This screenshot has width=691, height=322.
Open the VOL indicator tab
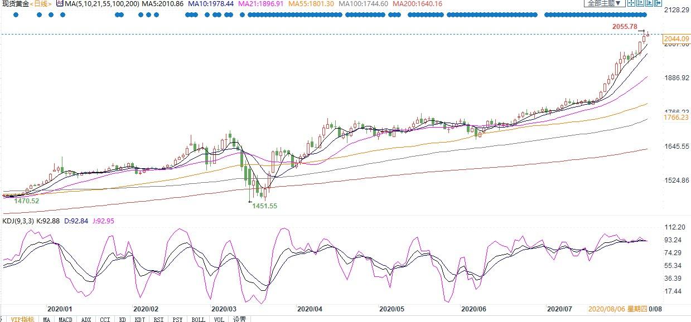220,319
